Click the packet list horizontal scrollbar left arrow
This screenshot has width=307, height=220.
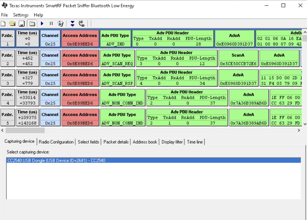click(x=2, y=130)
